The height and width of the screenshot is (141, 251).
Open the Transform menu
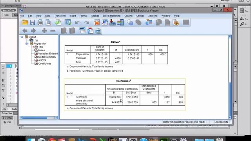[x=60, y=16]
